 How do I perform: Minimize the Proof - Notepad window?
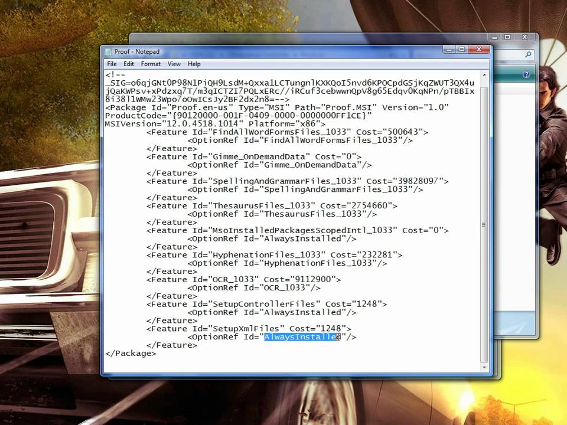[449, 50]
